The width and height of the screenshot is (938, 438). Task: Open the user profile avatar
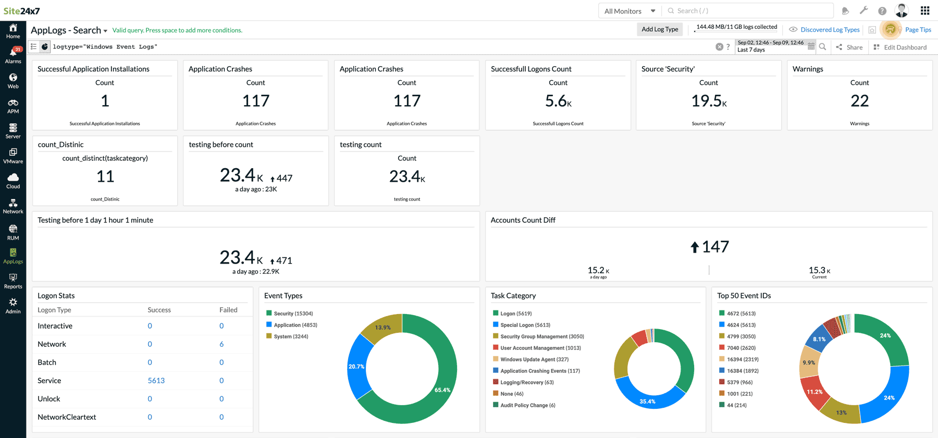[902, 10]
